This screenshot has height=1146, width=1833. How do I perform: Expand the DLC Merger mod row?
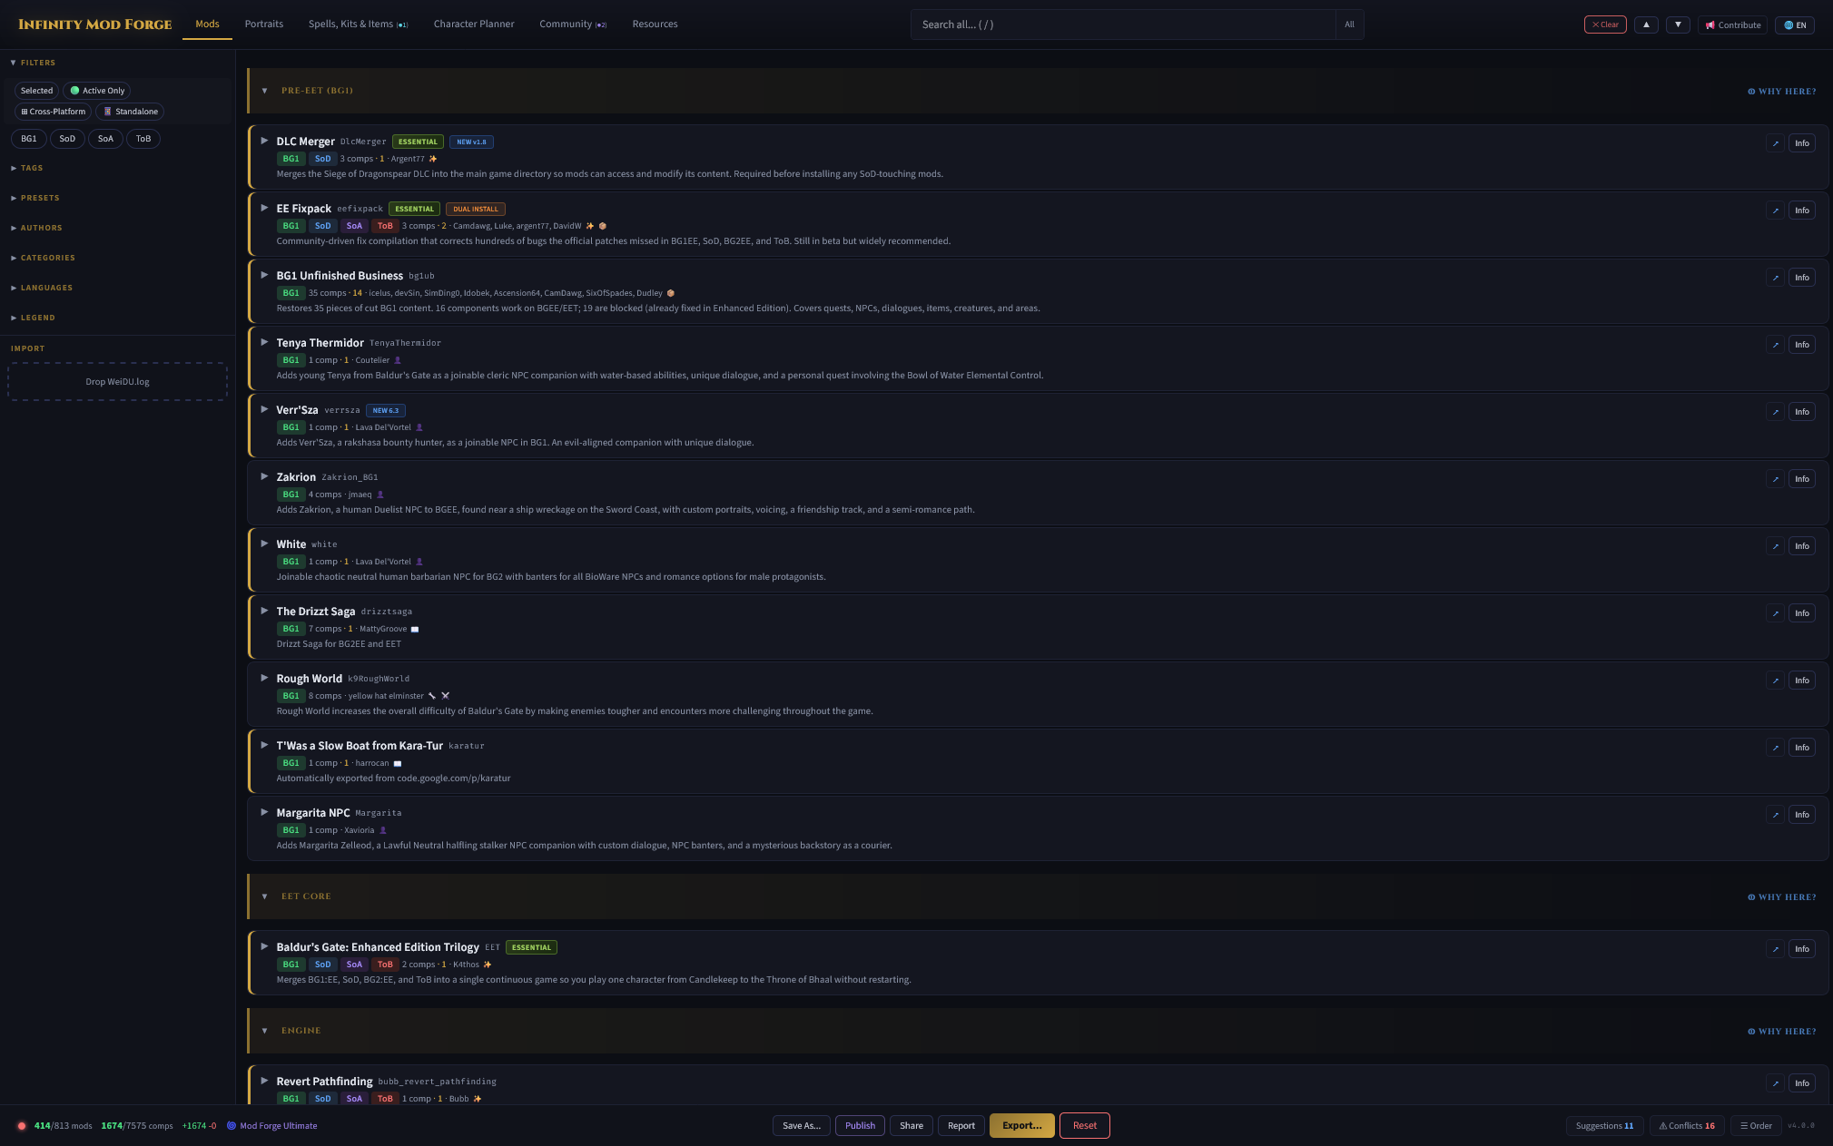264,141
